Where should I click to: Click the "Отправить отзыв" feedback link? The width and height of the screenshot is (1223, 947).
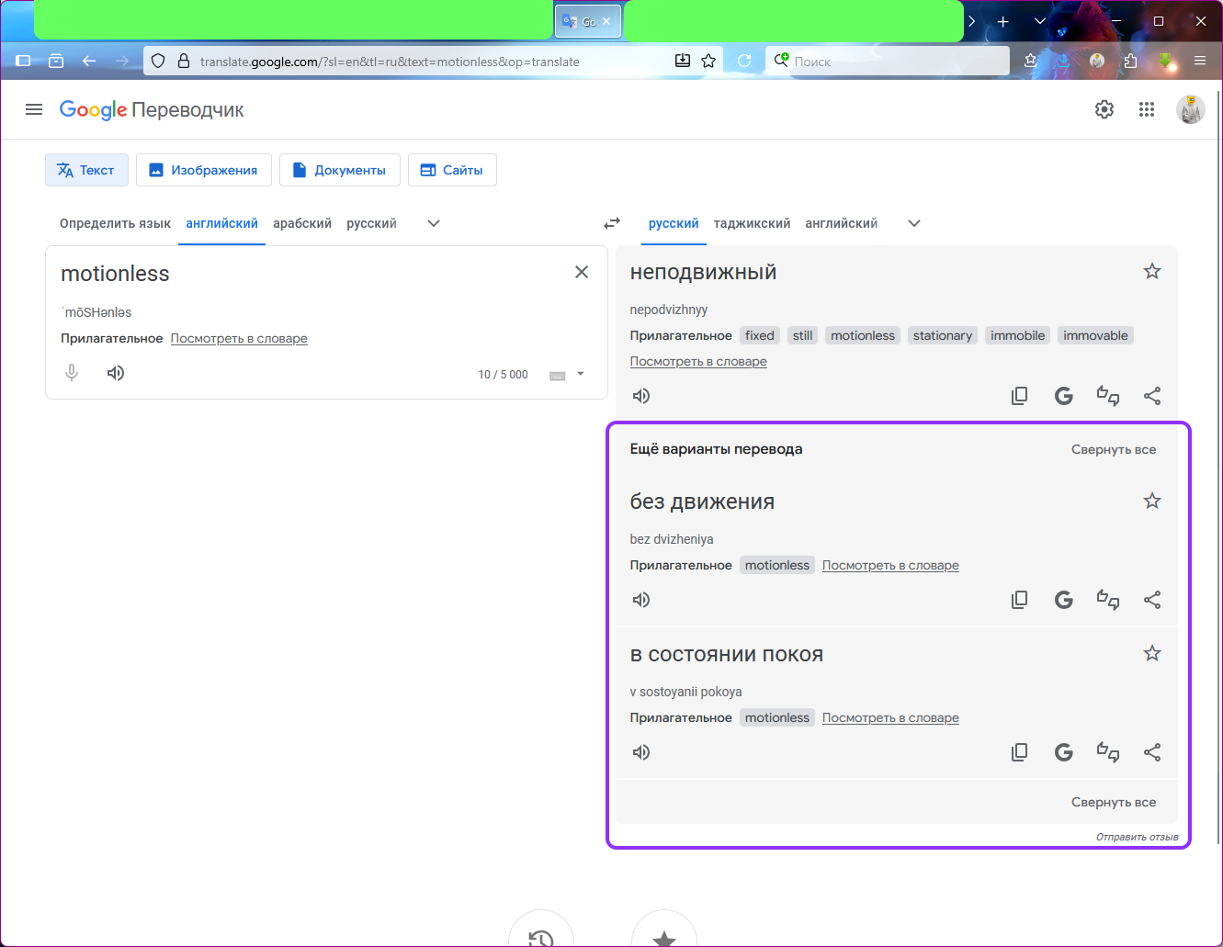tap(1137, 837)
